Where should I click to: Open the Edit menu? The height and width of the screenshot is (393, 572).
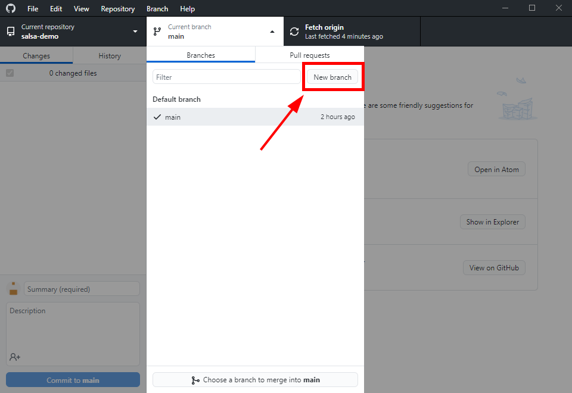(x=56, y=9)
